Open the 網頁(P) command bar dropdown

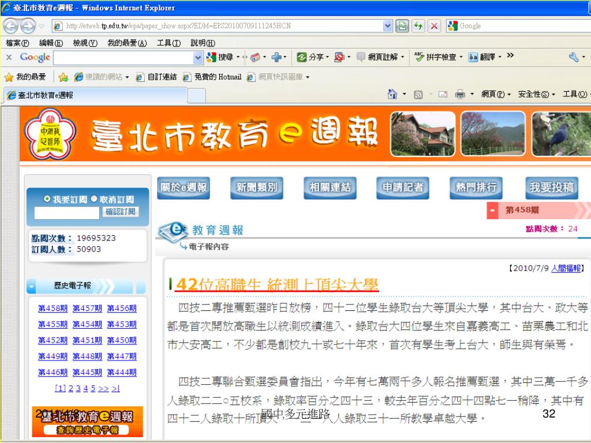click(x=496, y=94)
